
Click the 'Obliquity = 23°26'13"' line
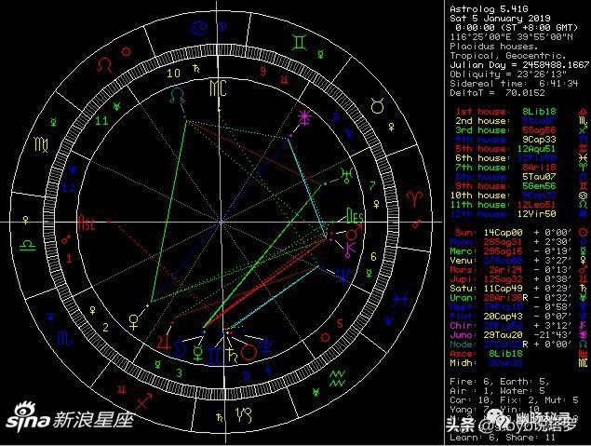508,74
